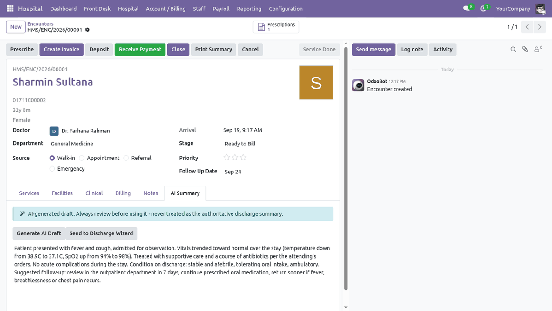Screen dimensions: 552x311
Task: Click Print Summary
Action: click(x=214, y=50)
